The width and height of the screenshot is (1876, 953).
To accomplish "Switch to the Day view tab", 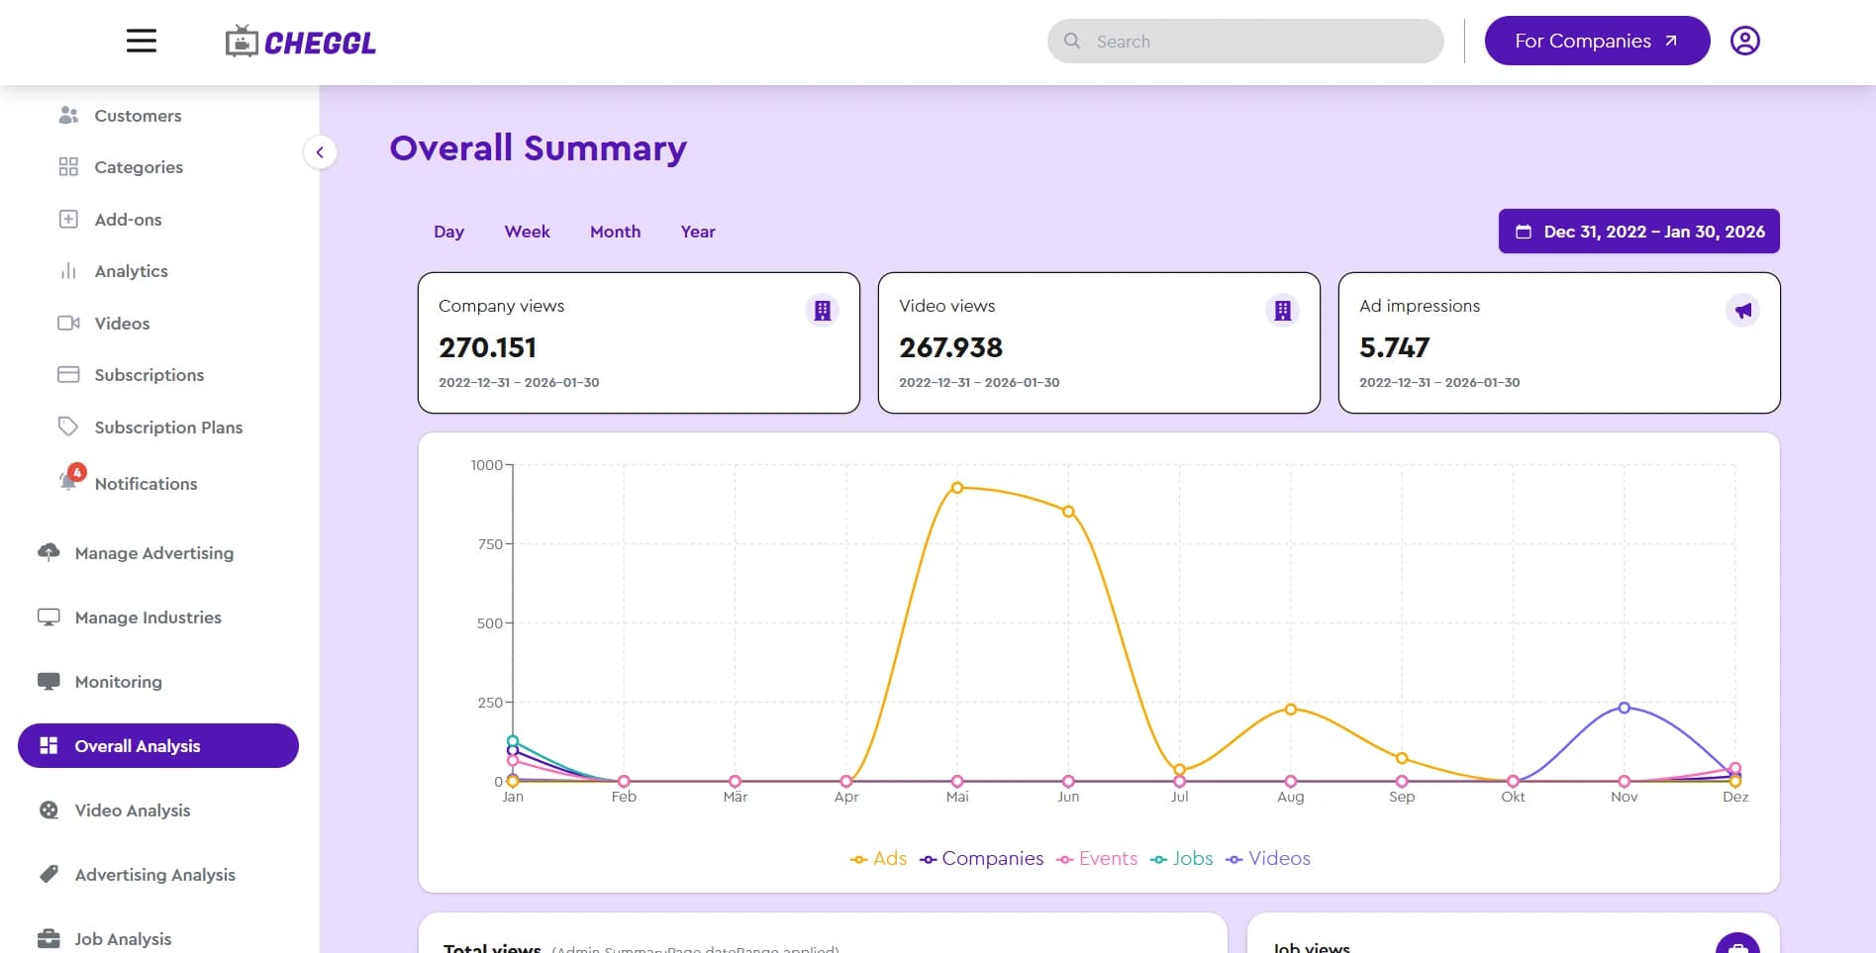I will tap(448, 232).
